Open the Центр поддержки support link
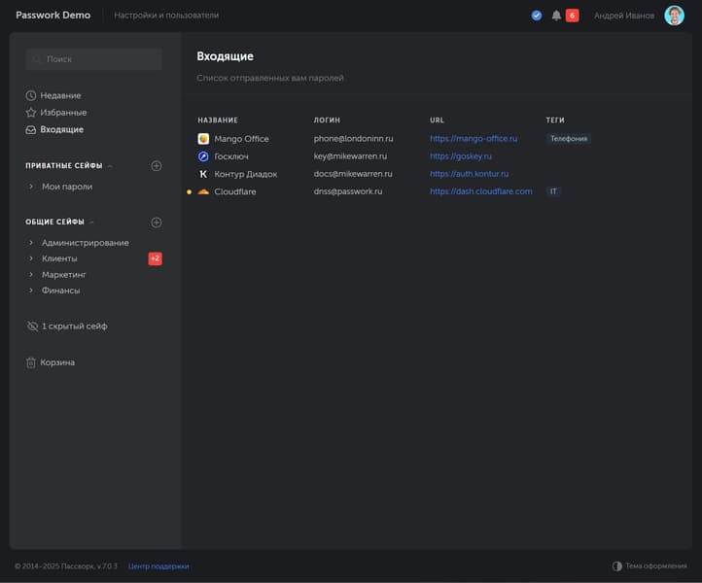 point(158,566)
